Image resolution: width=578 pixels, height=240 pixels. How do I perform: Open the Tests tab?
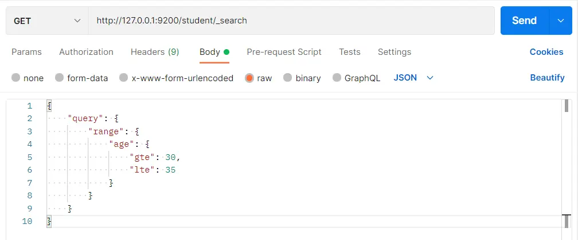point(349,52)
